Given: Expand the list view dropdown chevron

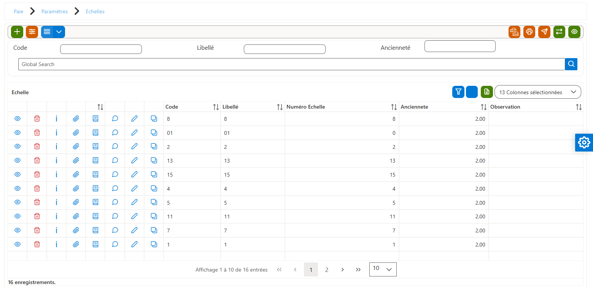Looking at the screenshot, I should click(59, 32).
